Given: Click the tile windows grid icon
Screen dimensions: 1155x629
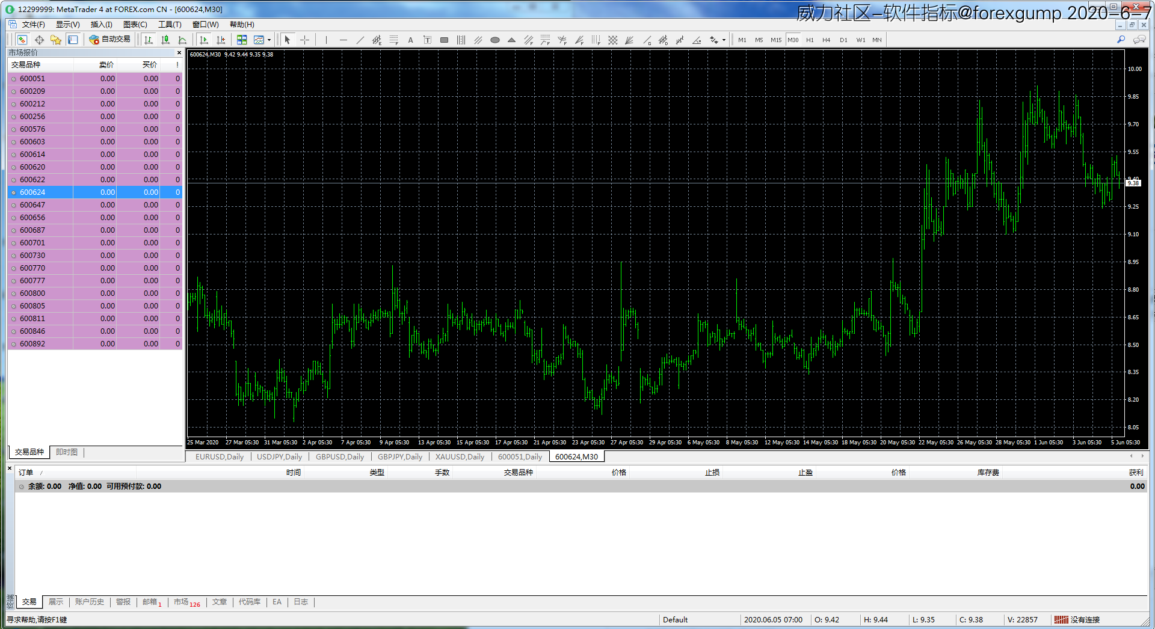Looking at the screenshot, I should point(242,40).
